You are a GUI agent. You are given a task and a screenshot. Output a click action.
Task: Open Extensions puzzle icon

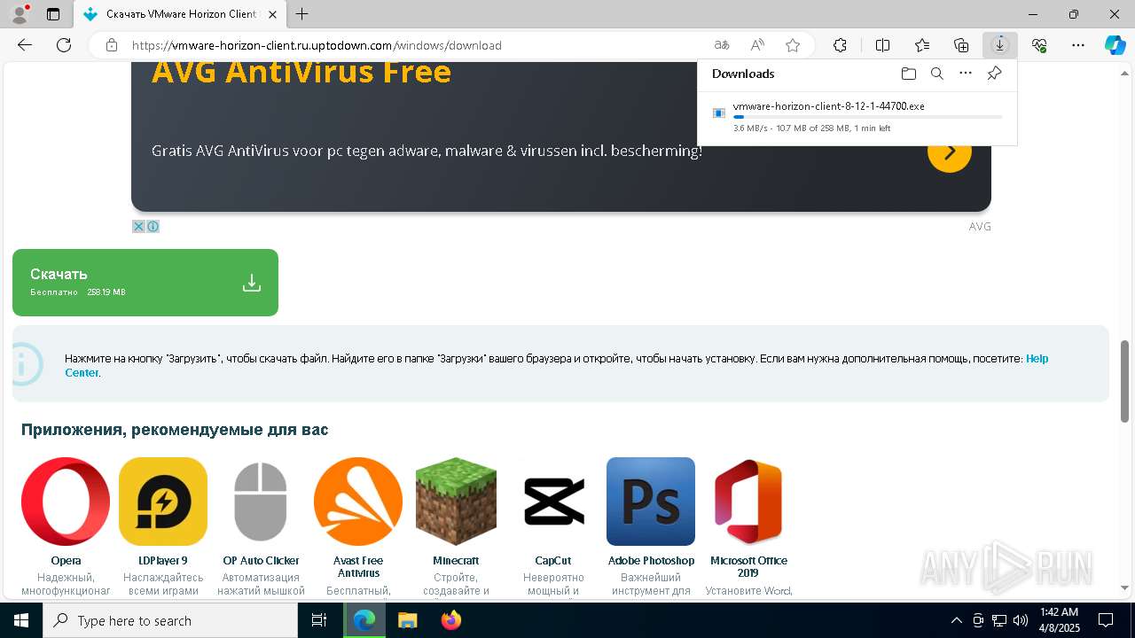pos(840,45)
